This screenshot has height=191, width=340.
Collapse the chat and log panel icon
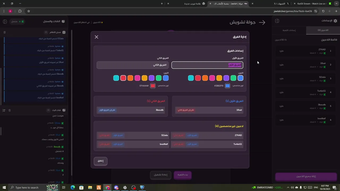tap(5, 21)
